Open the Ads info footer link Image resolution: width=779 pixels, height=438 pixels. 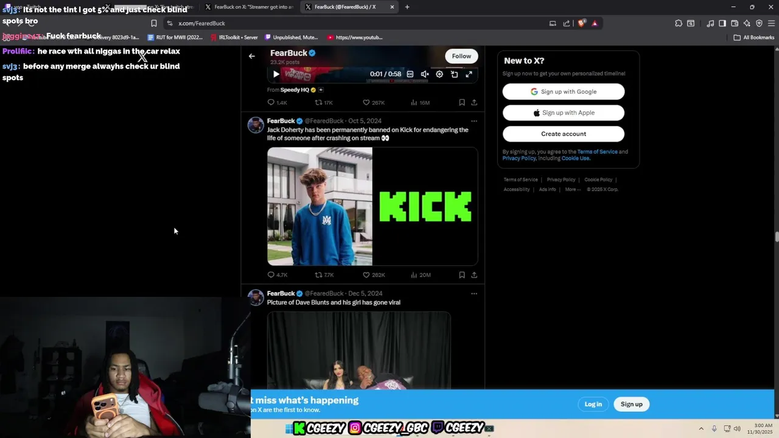tap(547, 190)
